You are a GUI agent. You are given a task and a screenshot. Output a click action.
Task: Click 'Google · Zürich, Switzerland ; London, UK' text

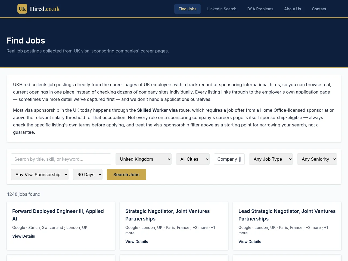[50, 228]
